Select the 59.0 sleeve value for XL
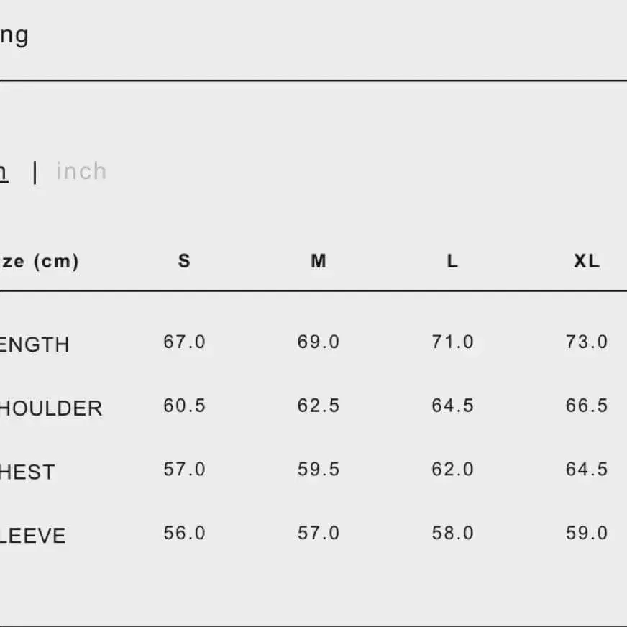The height and width of the screenshot is (627, 627). coord(587,533)
